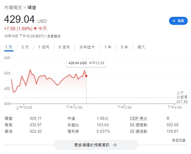Show the 6 個月 chart range
This screenshot has height=154, width=191.
tap(64, 47)
